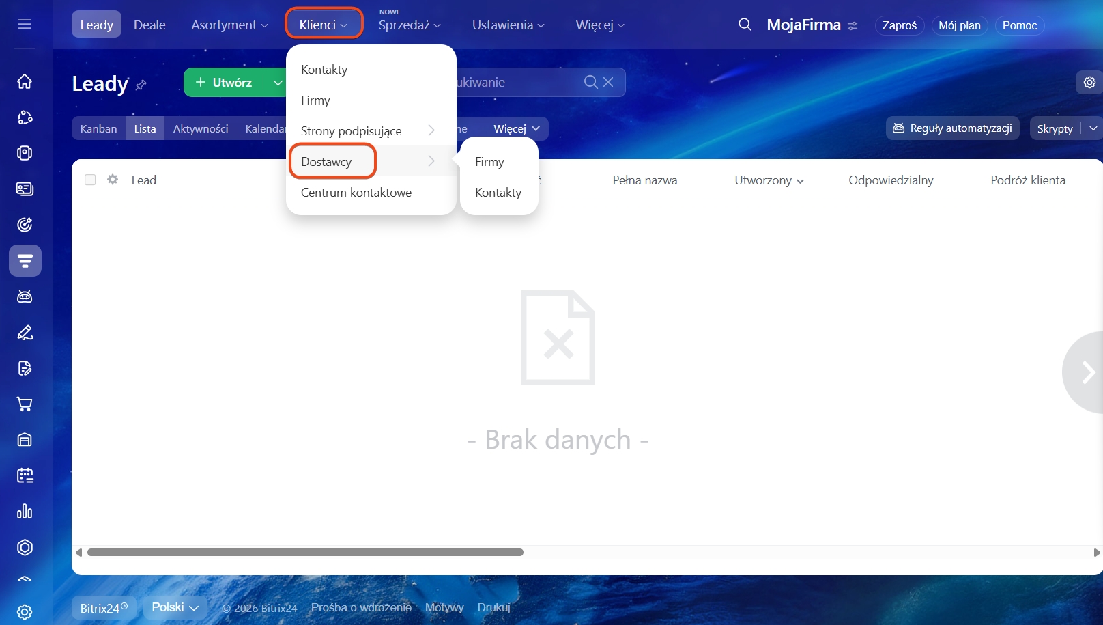Click the scrollbar right arrow
This screenshot has height=625, width=1103.
coord(1096,553)
